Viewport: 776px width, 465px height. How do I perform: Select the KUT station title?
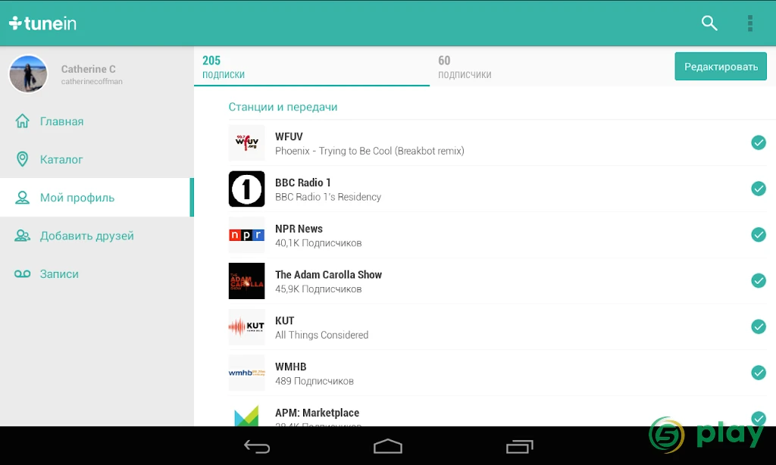point(285,320)
